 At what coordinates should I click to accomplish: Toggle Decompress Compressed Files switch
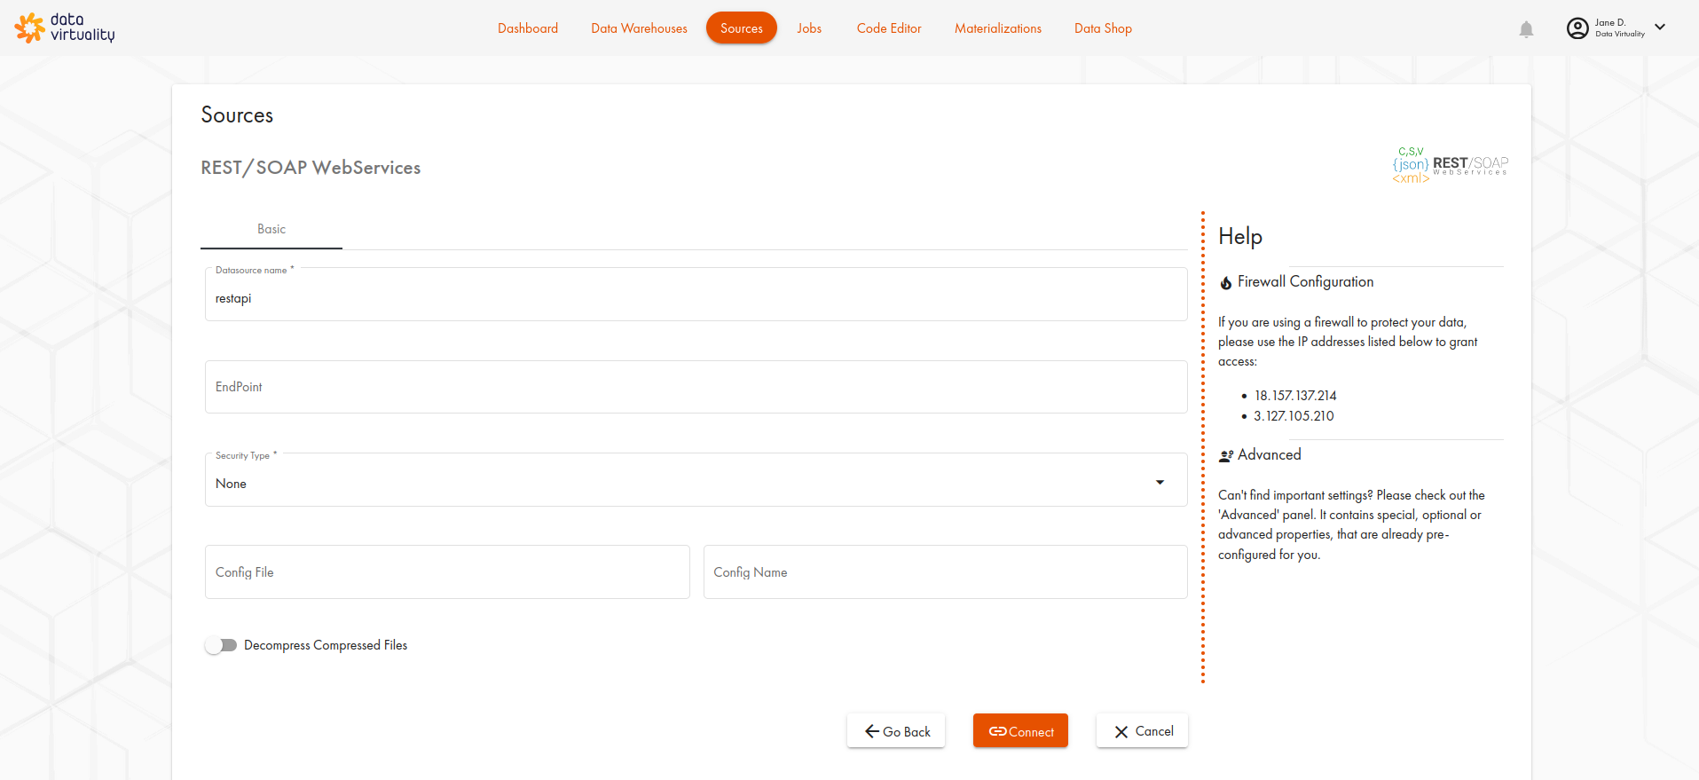(x=221, y=645)
